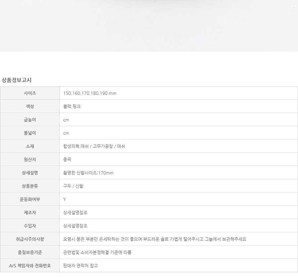Click the cm value in 볼넓이 row
298x277 pixels.
66,133
